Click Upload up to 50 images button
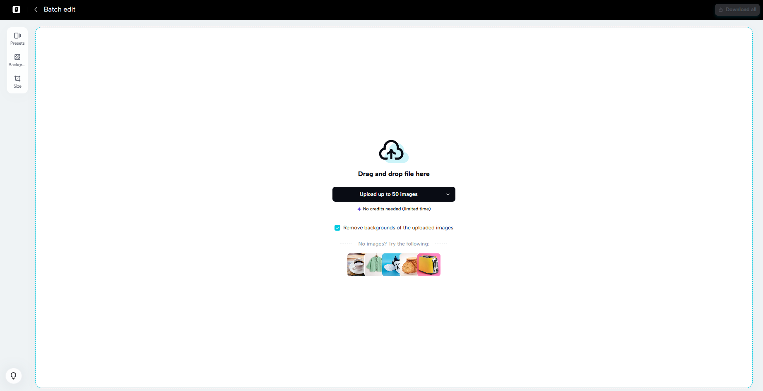The image size is (763, 391). tap(388, 194)
